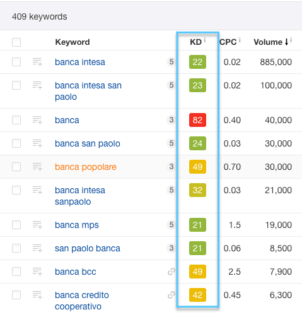Open the san paolo banca link

pos(88,248)
